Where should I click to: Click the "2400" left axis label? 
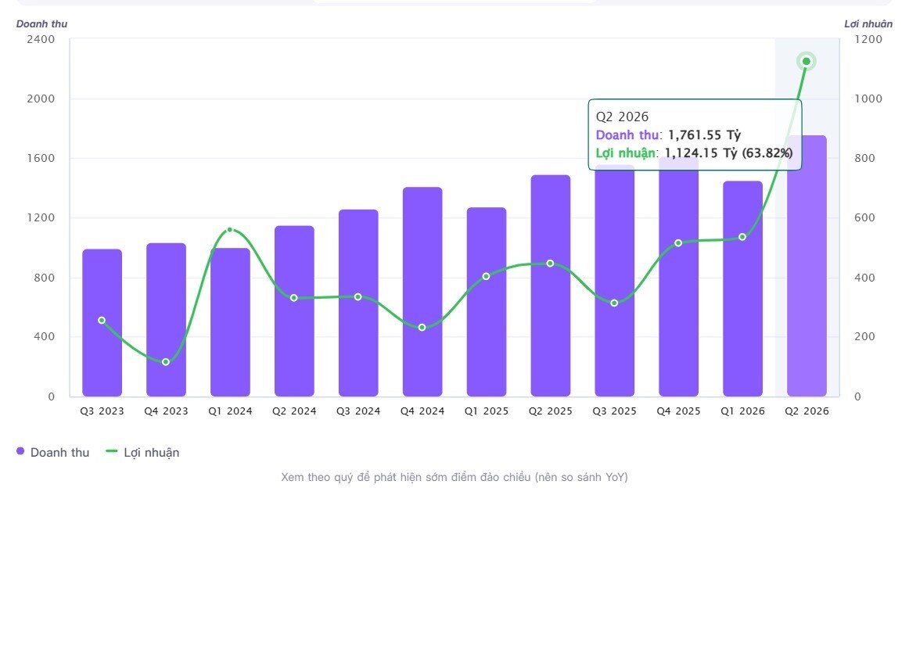pos(41,39)
